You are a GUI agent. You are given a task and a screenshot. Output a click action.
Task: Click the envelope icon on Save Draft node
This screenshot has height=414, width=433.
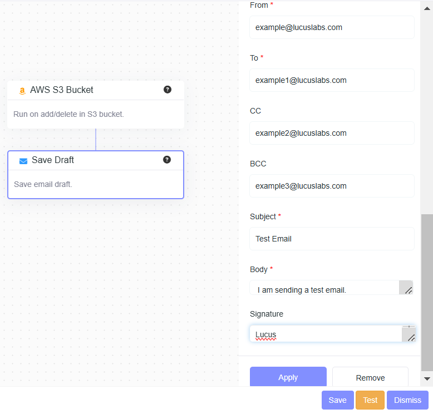(23, 161)
